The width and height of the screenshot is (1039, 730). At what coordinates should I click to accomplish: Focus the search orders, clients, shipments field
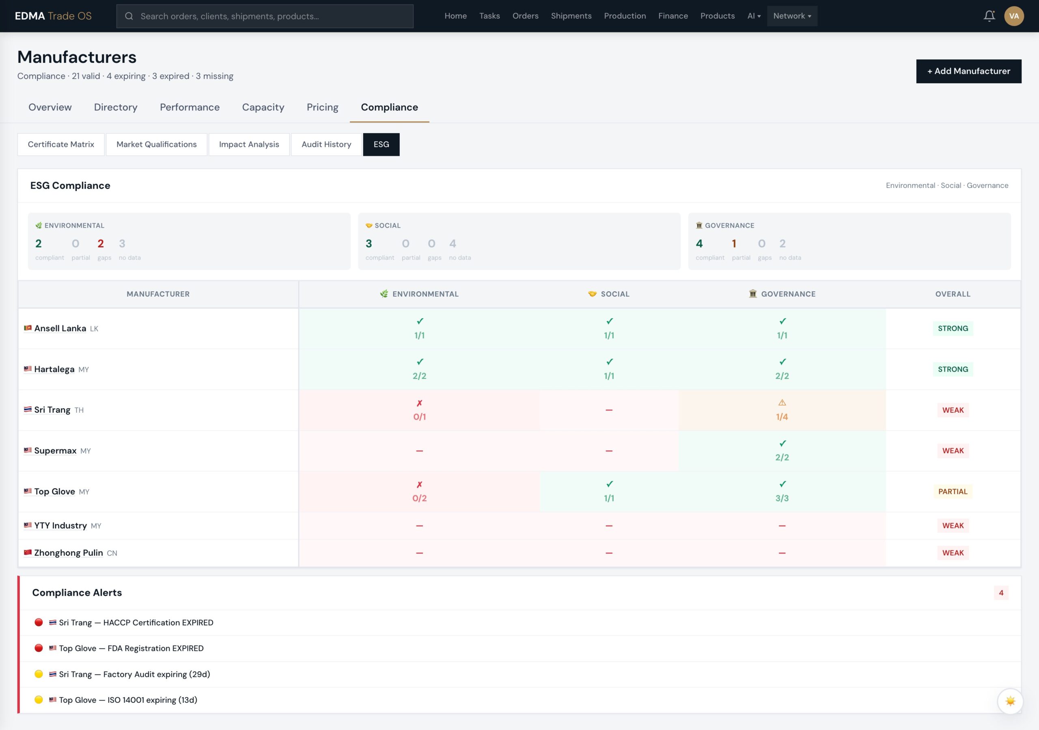point(265,16)
